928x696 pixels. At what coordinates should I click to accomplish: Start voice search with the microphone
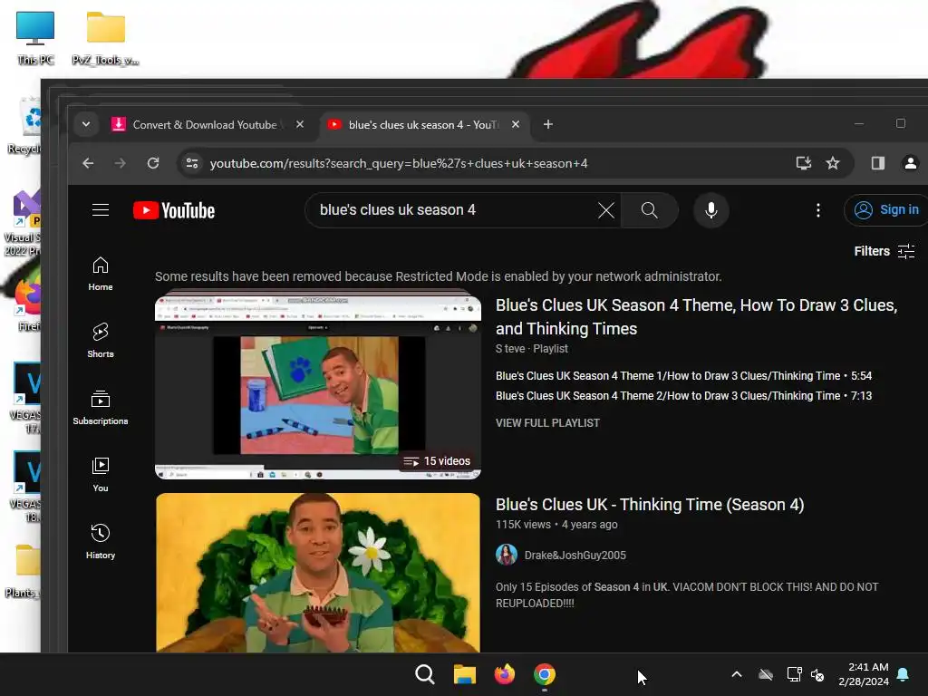point(710,210)
